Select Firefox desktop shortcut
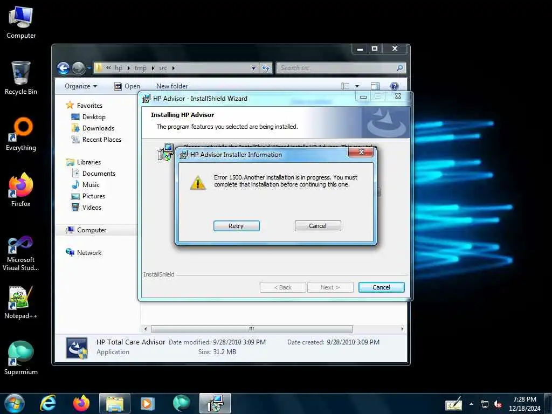This screenshot has width=552, height=414. click(x=21, y=190)
